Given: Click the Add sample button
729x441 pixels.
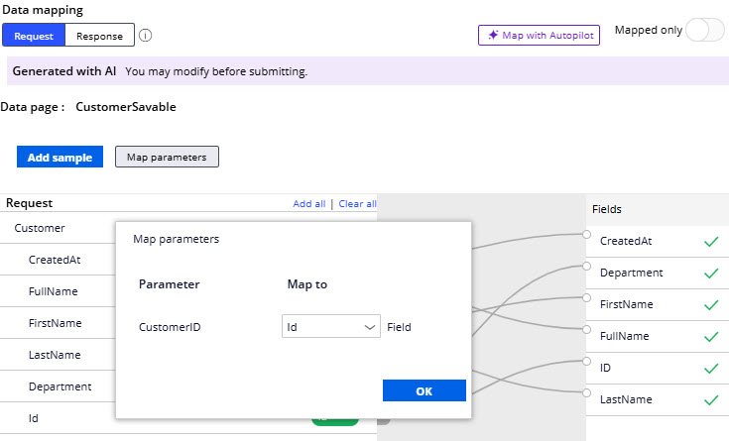Looking at the screenshot, I should click(60, 157).
